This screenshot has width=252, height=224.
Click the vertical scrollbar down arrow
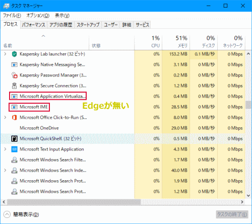[x=248, y=195]
